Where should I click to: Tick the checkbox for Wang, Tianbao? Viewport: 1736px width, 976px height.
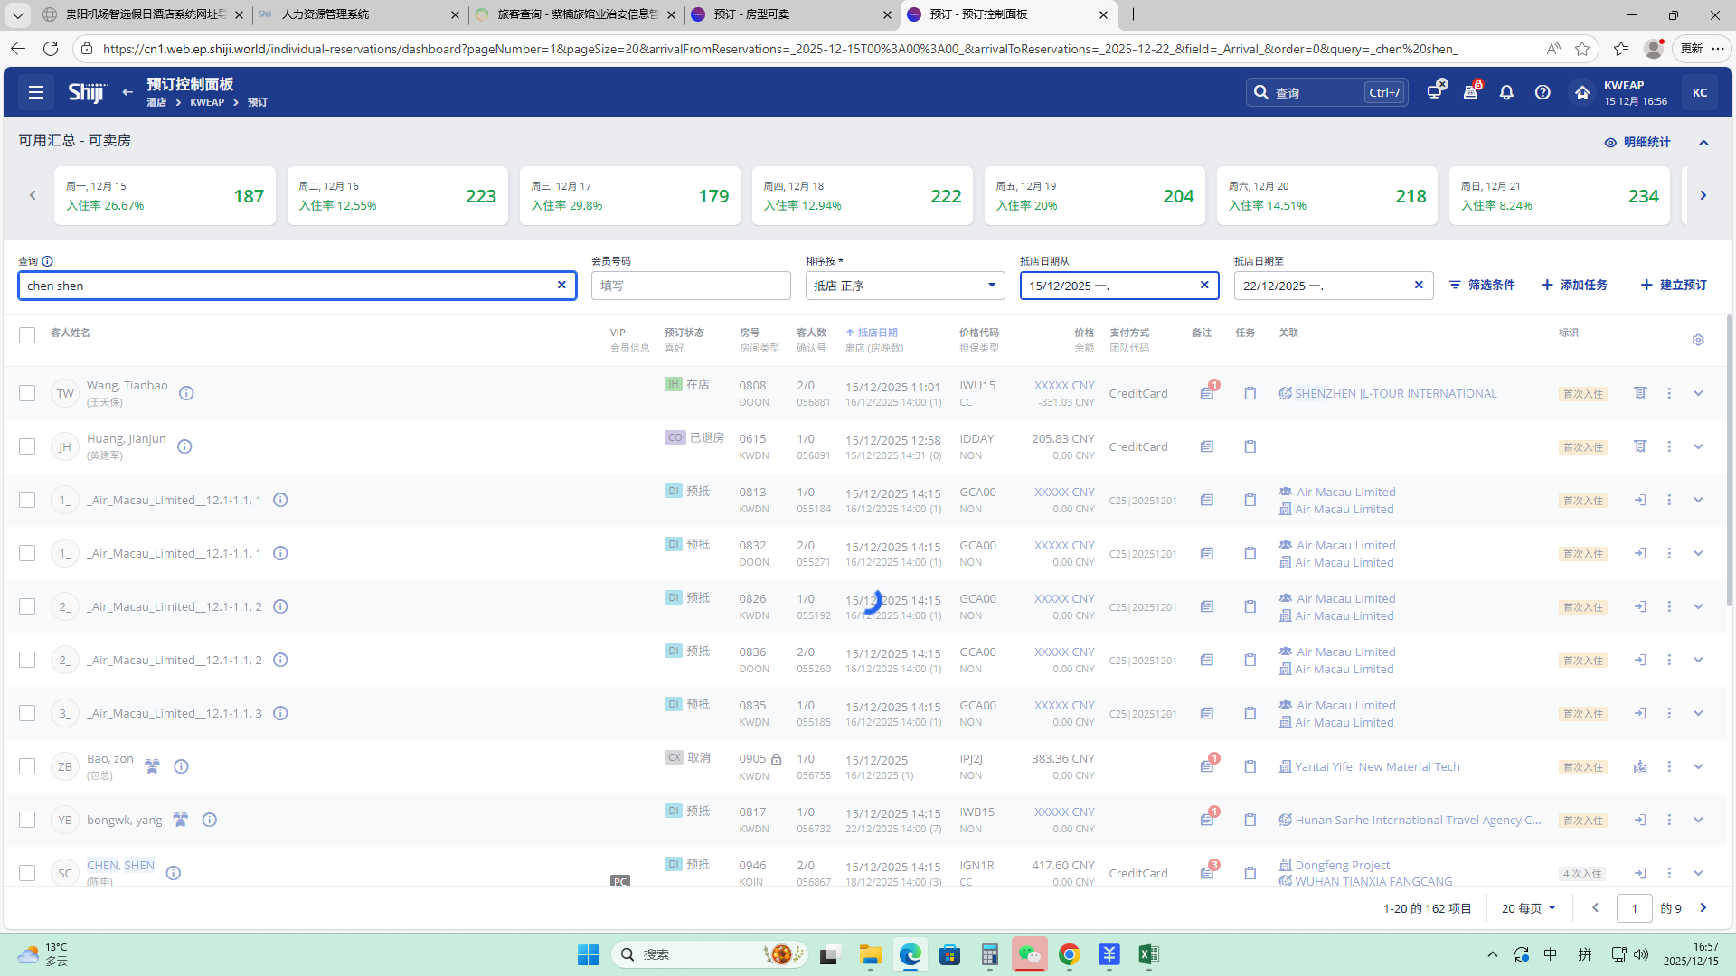tap(27, 393)
